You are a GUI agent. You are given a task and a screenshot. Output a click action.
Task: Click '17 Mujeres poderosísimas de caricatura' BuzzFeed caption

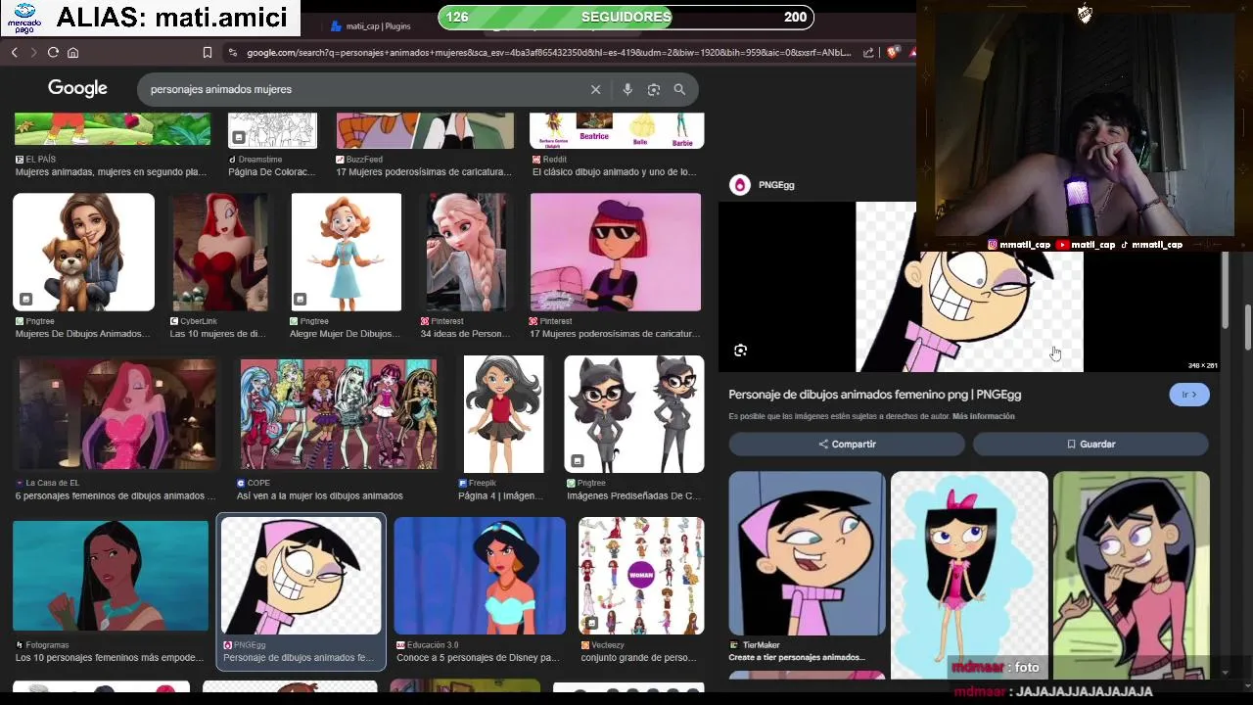[424, 172]
